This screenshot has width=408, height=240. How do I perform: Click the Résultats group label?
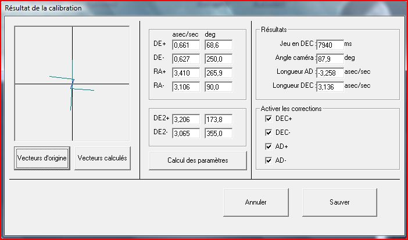pyautogui.click(x=274, y=30)
